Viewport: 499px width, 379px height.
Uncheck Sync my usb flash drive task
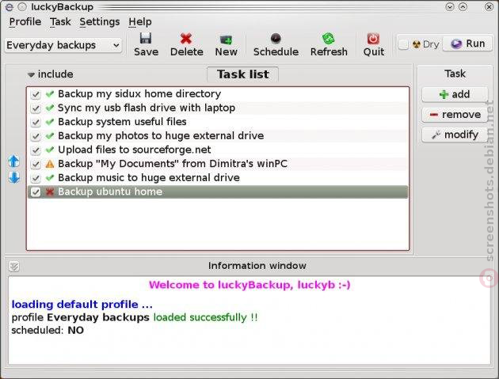tap(36, 108)
